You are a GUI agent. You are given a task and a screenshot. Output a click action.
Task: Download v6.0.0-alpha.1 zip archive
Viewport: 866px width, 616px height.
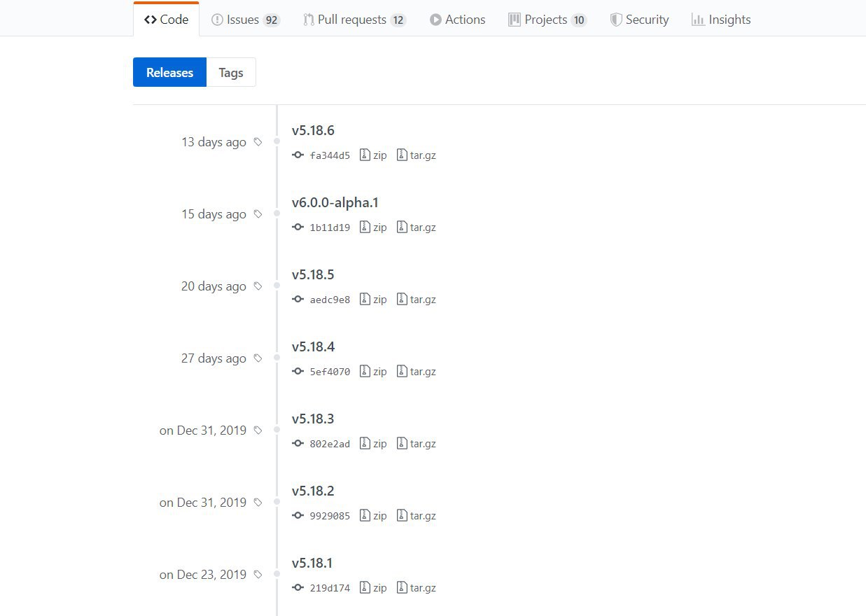click(x=373, y=227)
